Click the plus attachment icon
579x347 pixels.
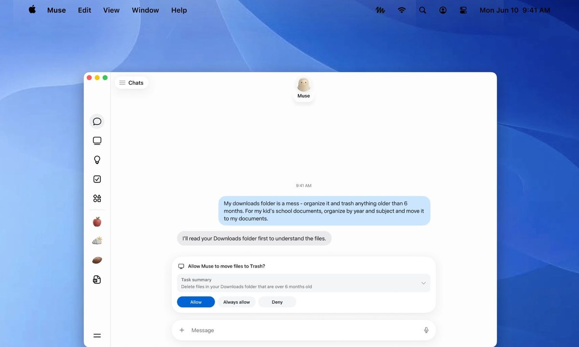(182, 330)
